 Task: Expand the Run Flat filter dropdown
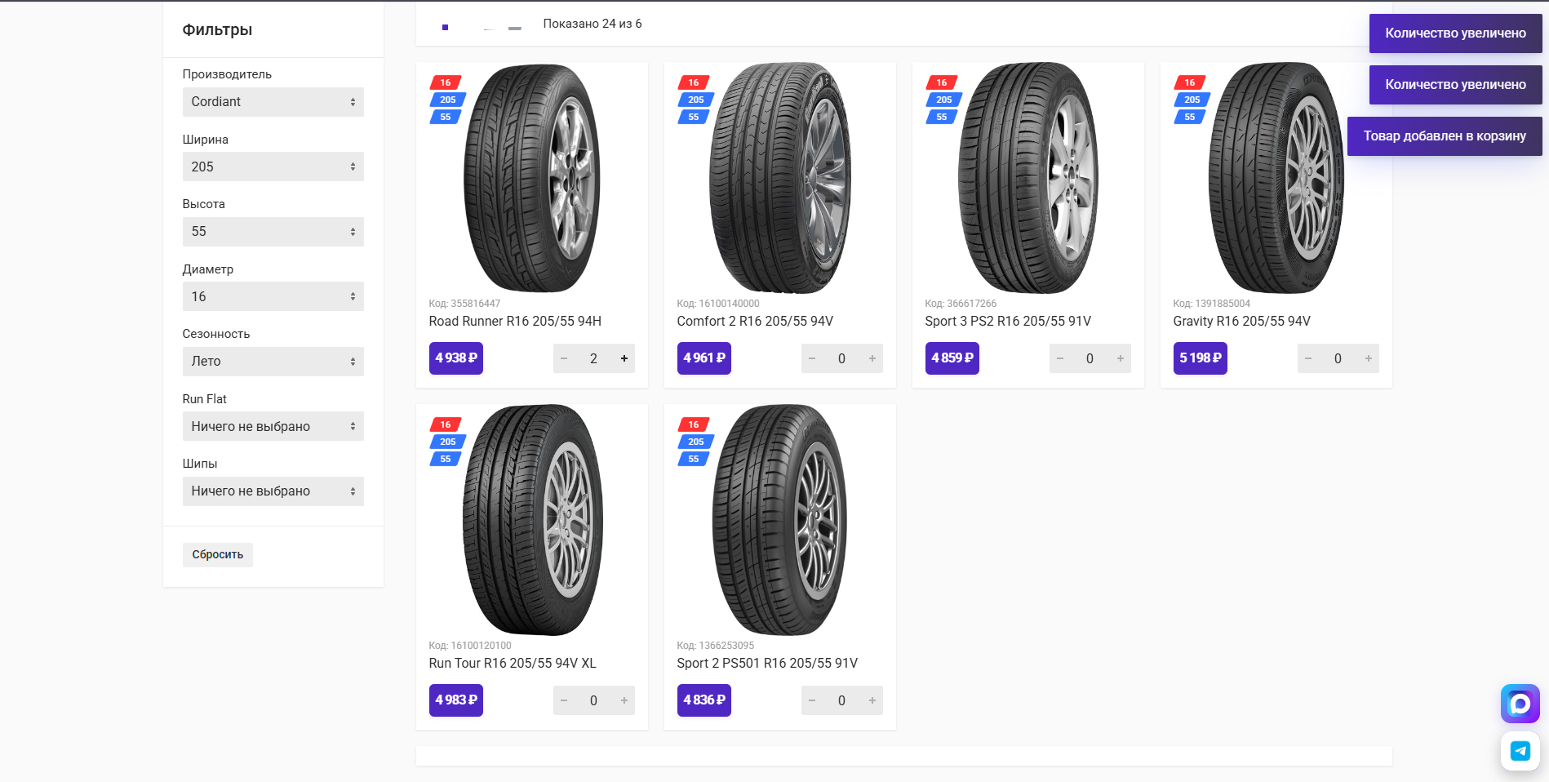273,426
